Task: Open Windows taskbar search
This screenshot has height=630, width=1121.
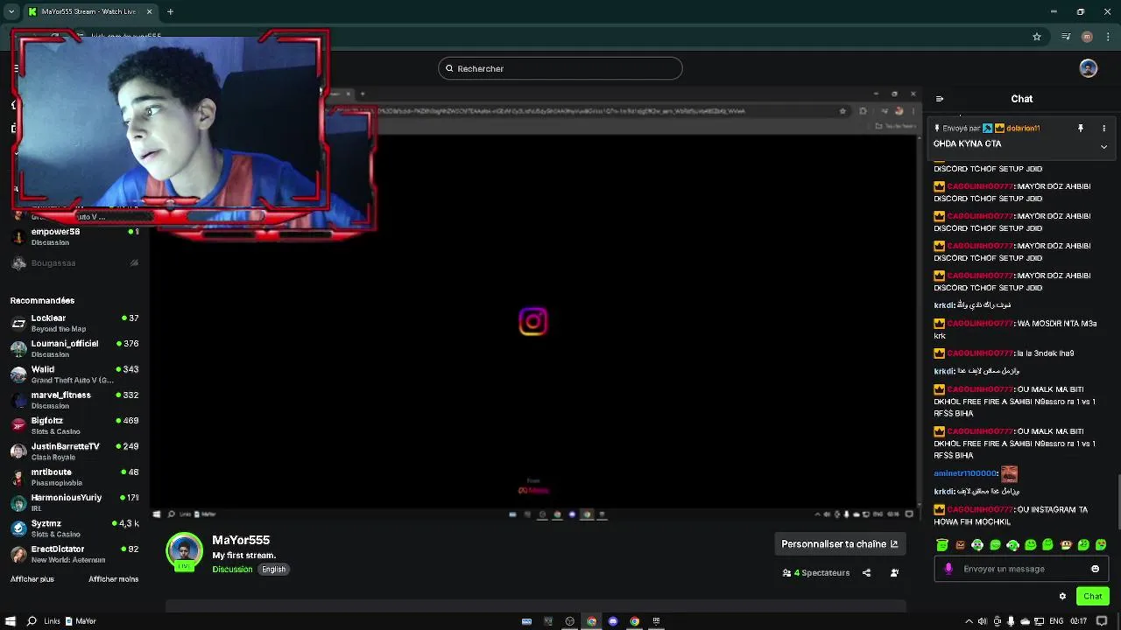Action: (32, 621)
